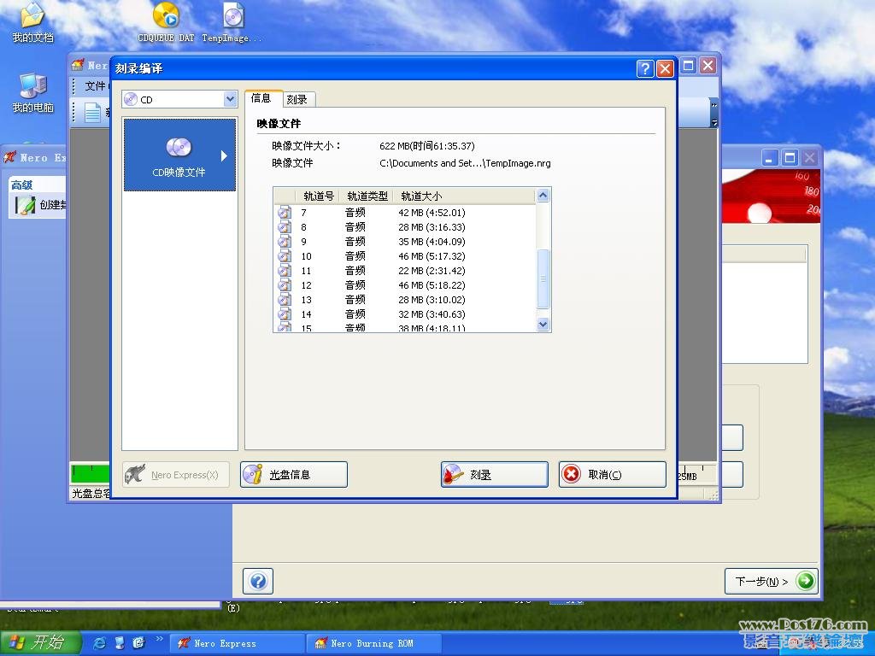875x656 pixels.
Task: Open 我的电脑 desktop icon
Action: (x=32, y=92)
